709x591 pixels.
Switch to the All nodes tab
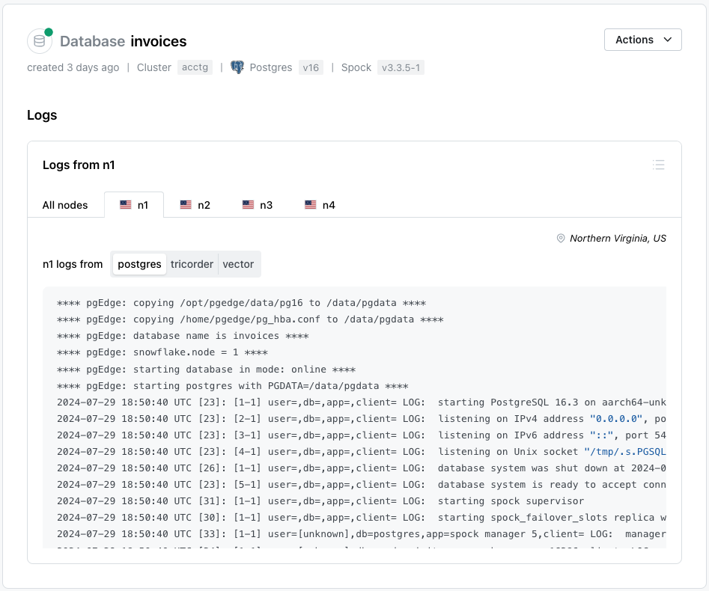(65, 205)
